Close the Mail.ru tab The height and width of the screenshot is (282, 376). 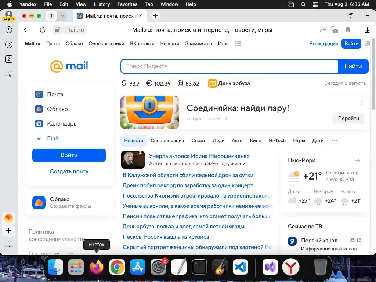click(x=140, y=16)
